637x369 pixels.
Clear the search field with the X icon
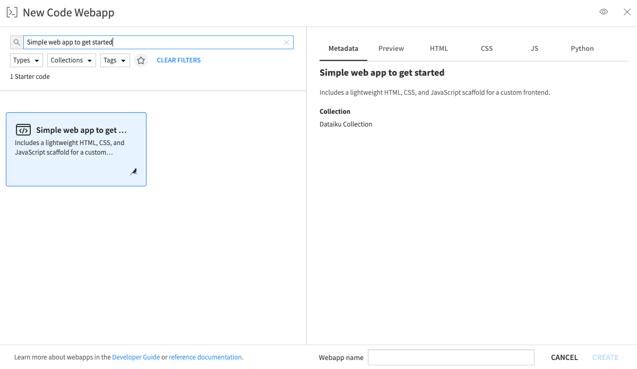tap(287, 42)
